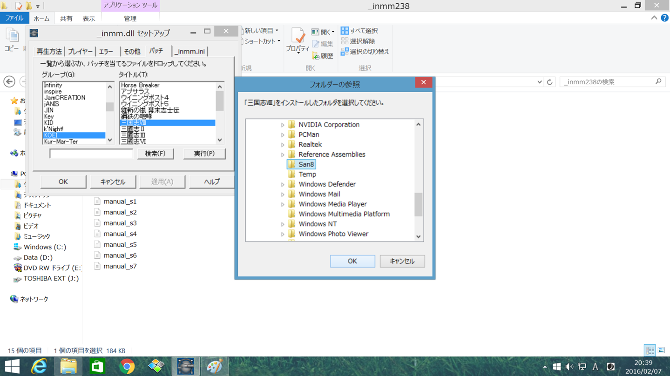This screenshot has width=670, height=376.
Task: Switch to the 表示 ribbon tab
Action: pyautogui.click(x=89, y=19)
